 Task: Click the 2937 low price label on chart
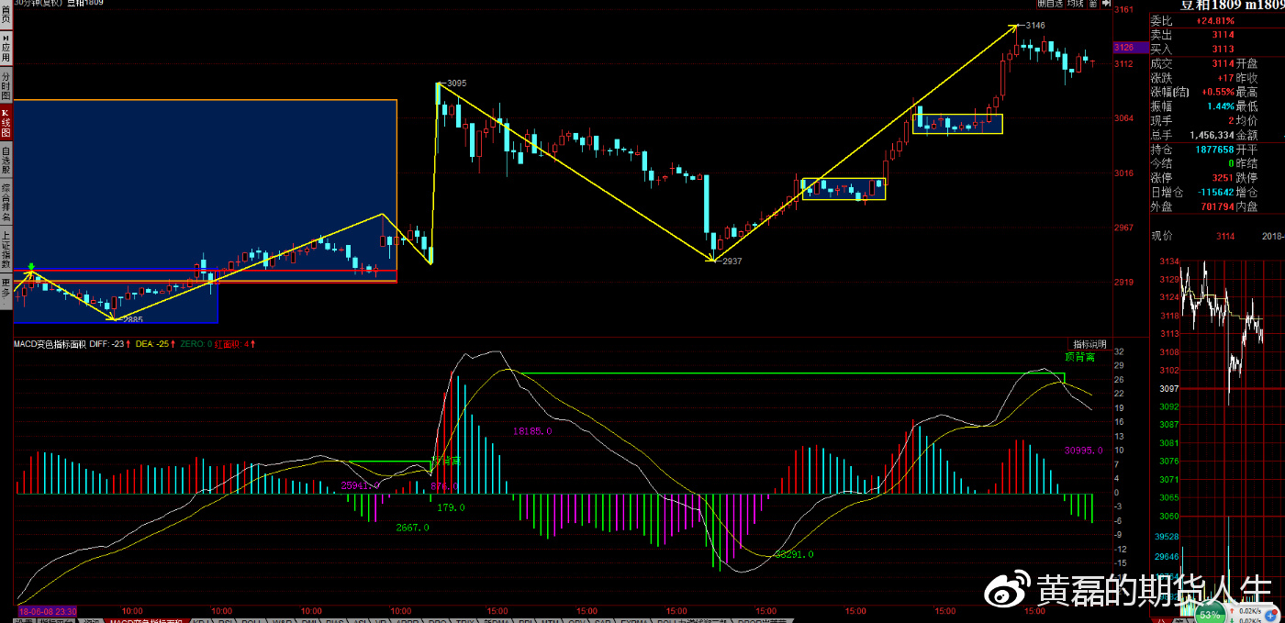click(x=732, y=261)
